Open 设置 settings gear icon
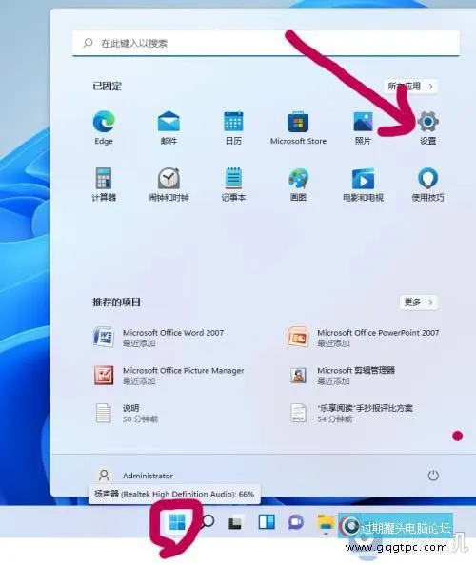This screenshot has height=565, width=476. point(428,127)
